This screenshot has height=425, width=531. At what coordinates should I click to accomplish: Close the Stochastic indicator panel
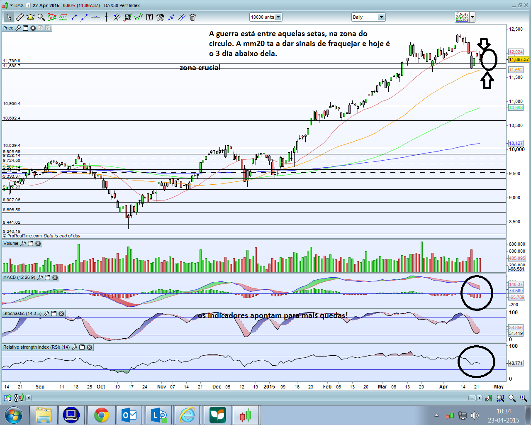[x=61, y=313]
